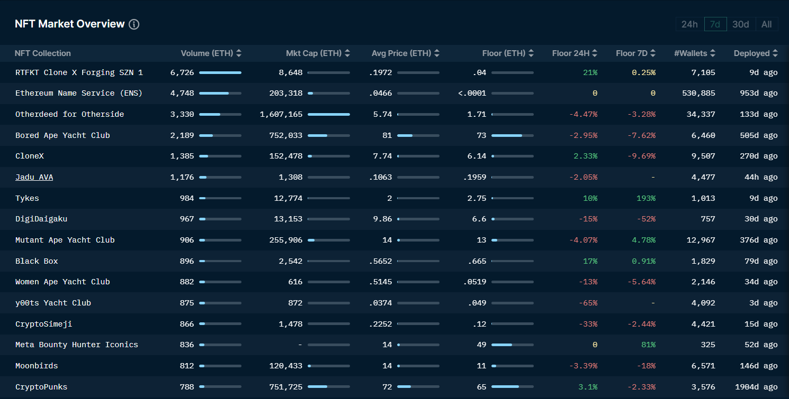Click the info icon beside NFT Market Overview
789x399 pixels.
click(x=134, y=24)
